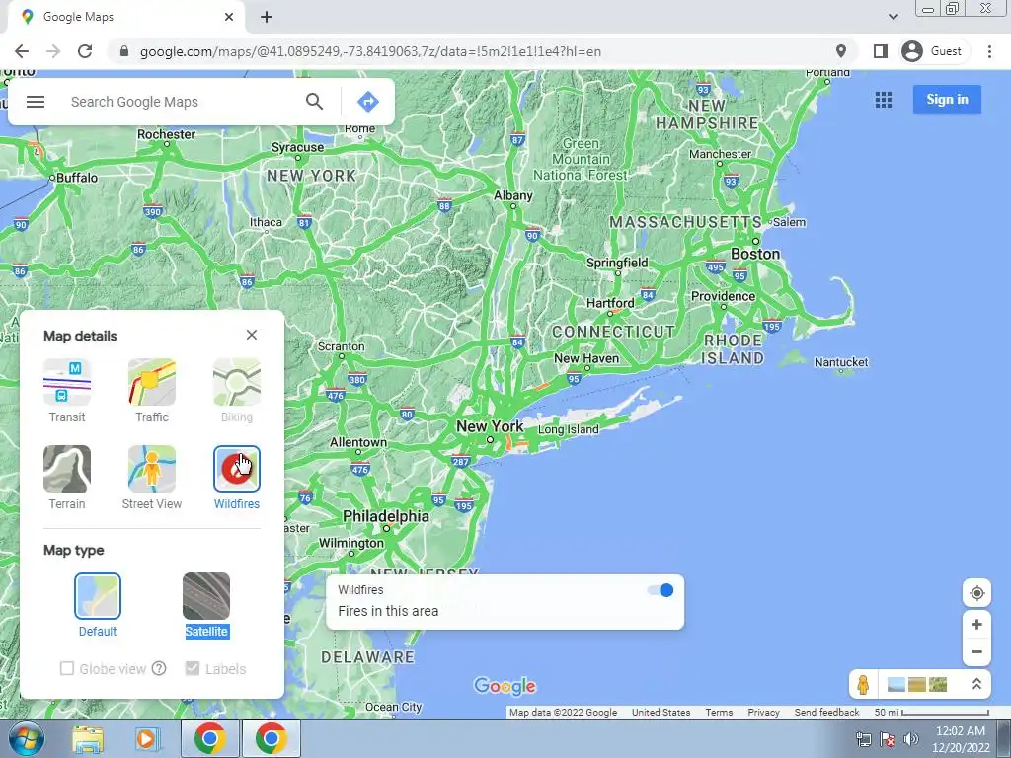Reload the Google Maps page
Screen dimensions: 1011x758
[85, 51]
